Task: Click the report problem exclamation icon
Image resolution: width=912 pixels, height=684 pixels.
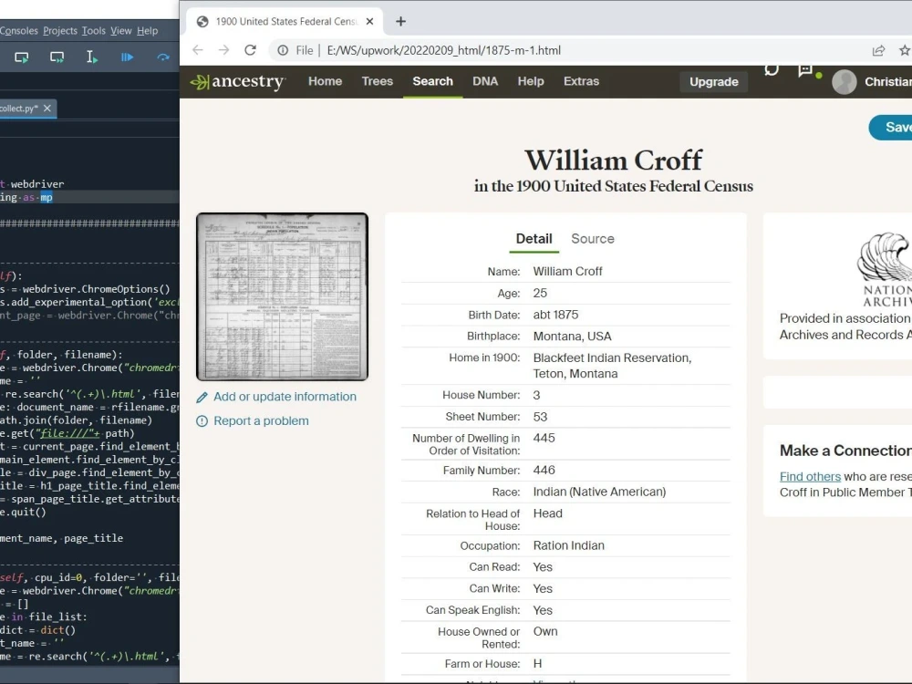Action: pyautogui.click(x=202, y=421)
